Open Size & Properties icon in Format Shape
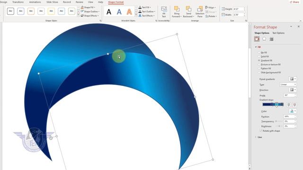The height and width of the screenshot is (170, 303). click(271, 39)
